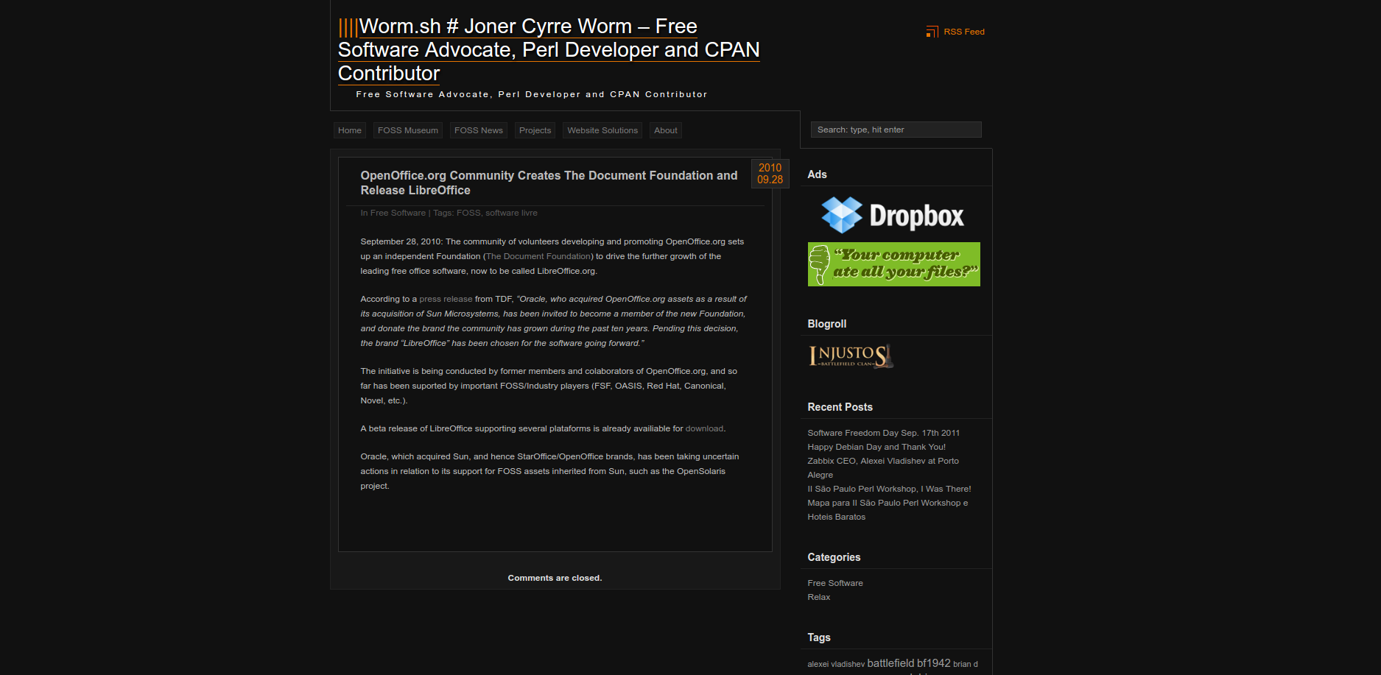Image resolution: width=1381 pixels, height=675 pixels.
Task: Click the battlefield tag
Action: point(890,663)
